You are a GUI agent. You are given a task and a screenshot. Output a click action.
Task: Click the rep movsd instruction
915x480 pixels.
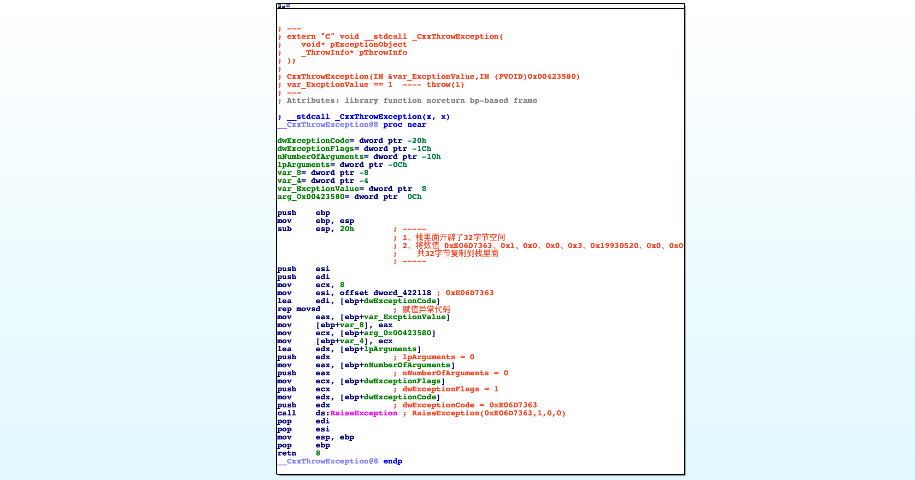click(298, 309)
